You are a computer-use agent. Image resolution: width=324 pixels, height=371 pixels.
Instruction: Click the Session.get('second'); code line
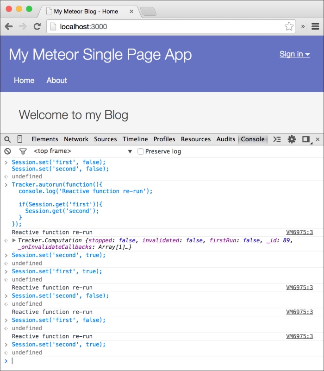(62, 211)
